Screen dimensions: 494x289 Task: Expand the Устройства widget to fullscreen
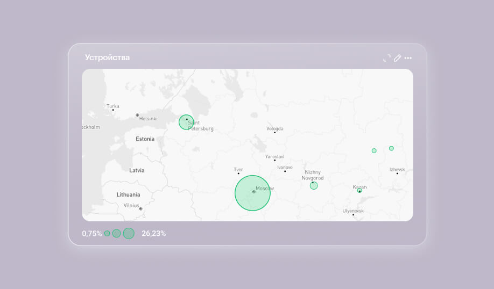[386, 58]
